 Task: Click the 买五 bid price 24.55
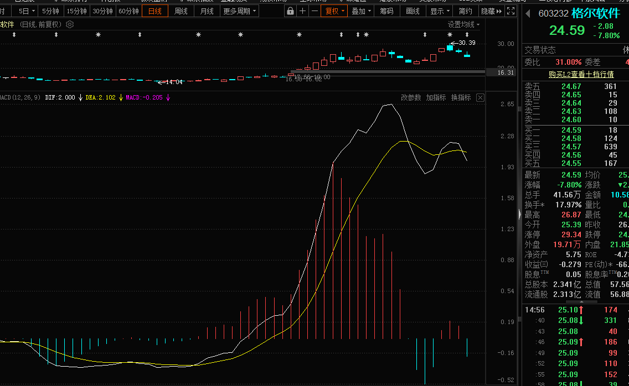[x=571, y=163]
